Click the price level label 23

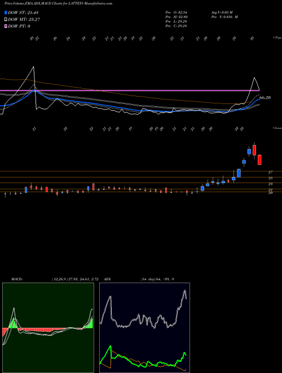click(x=270, y=184)
